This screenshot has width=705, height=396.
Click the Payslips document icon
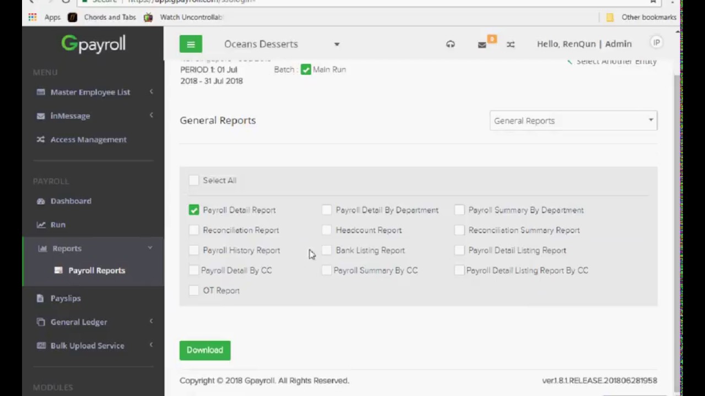click(40, 298)
